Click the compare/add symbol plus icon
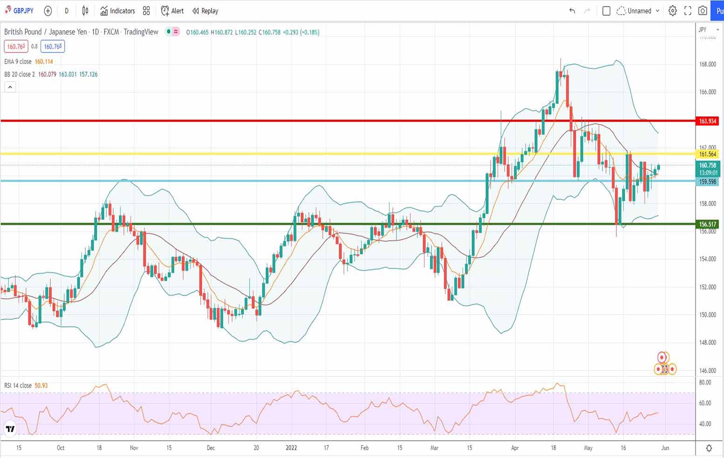 (48, 11)
